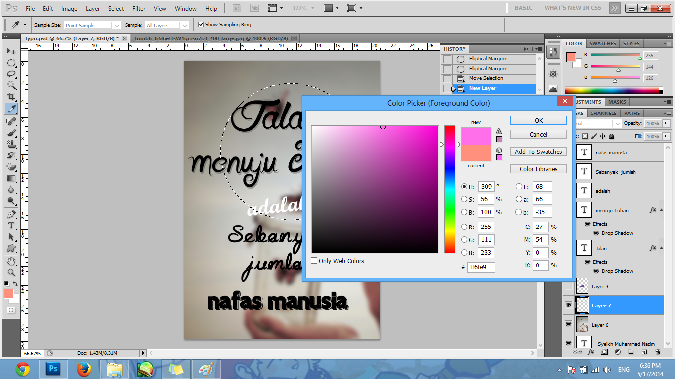Open the add layer style fx menu
Screen dimensions: 675x379
591,352
